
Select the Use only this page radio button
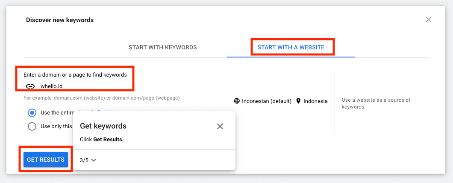[32, 126]
